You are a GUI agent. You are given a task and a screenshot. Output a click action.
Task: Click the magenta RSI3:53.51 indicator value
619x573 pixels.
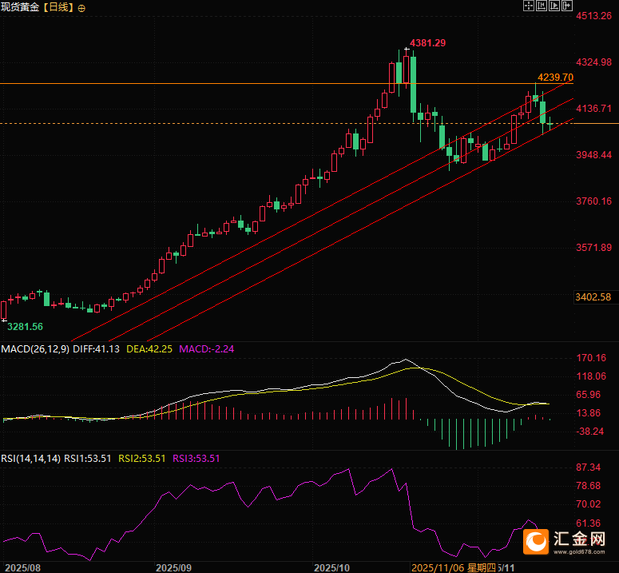tap(196, 459)
